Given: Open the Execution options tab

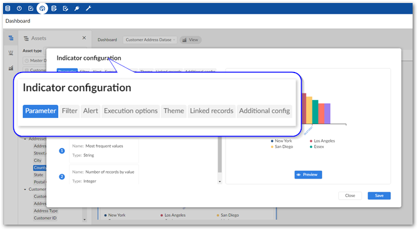Looking at the screenshot, I should [131, 111].
